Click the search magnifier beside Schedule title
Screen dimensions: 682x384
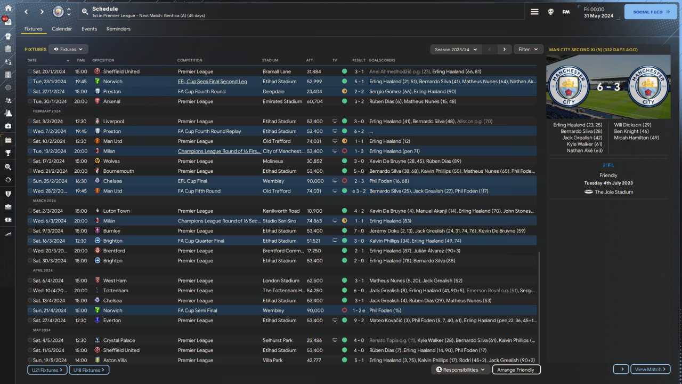coord(85,11)
